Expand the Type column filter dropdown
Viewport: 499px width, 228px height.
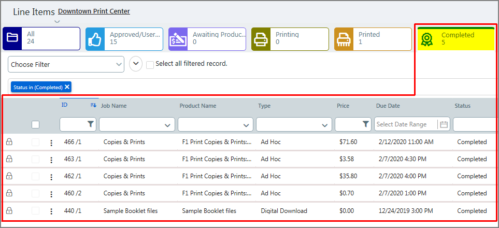pos(325,125)
